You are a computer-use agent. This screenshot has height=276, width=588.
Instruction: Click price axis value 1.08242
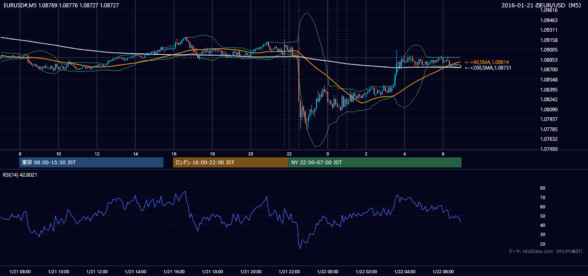(x=548, y=99)
